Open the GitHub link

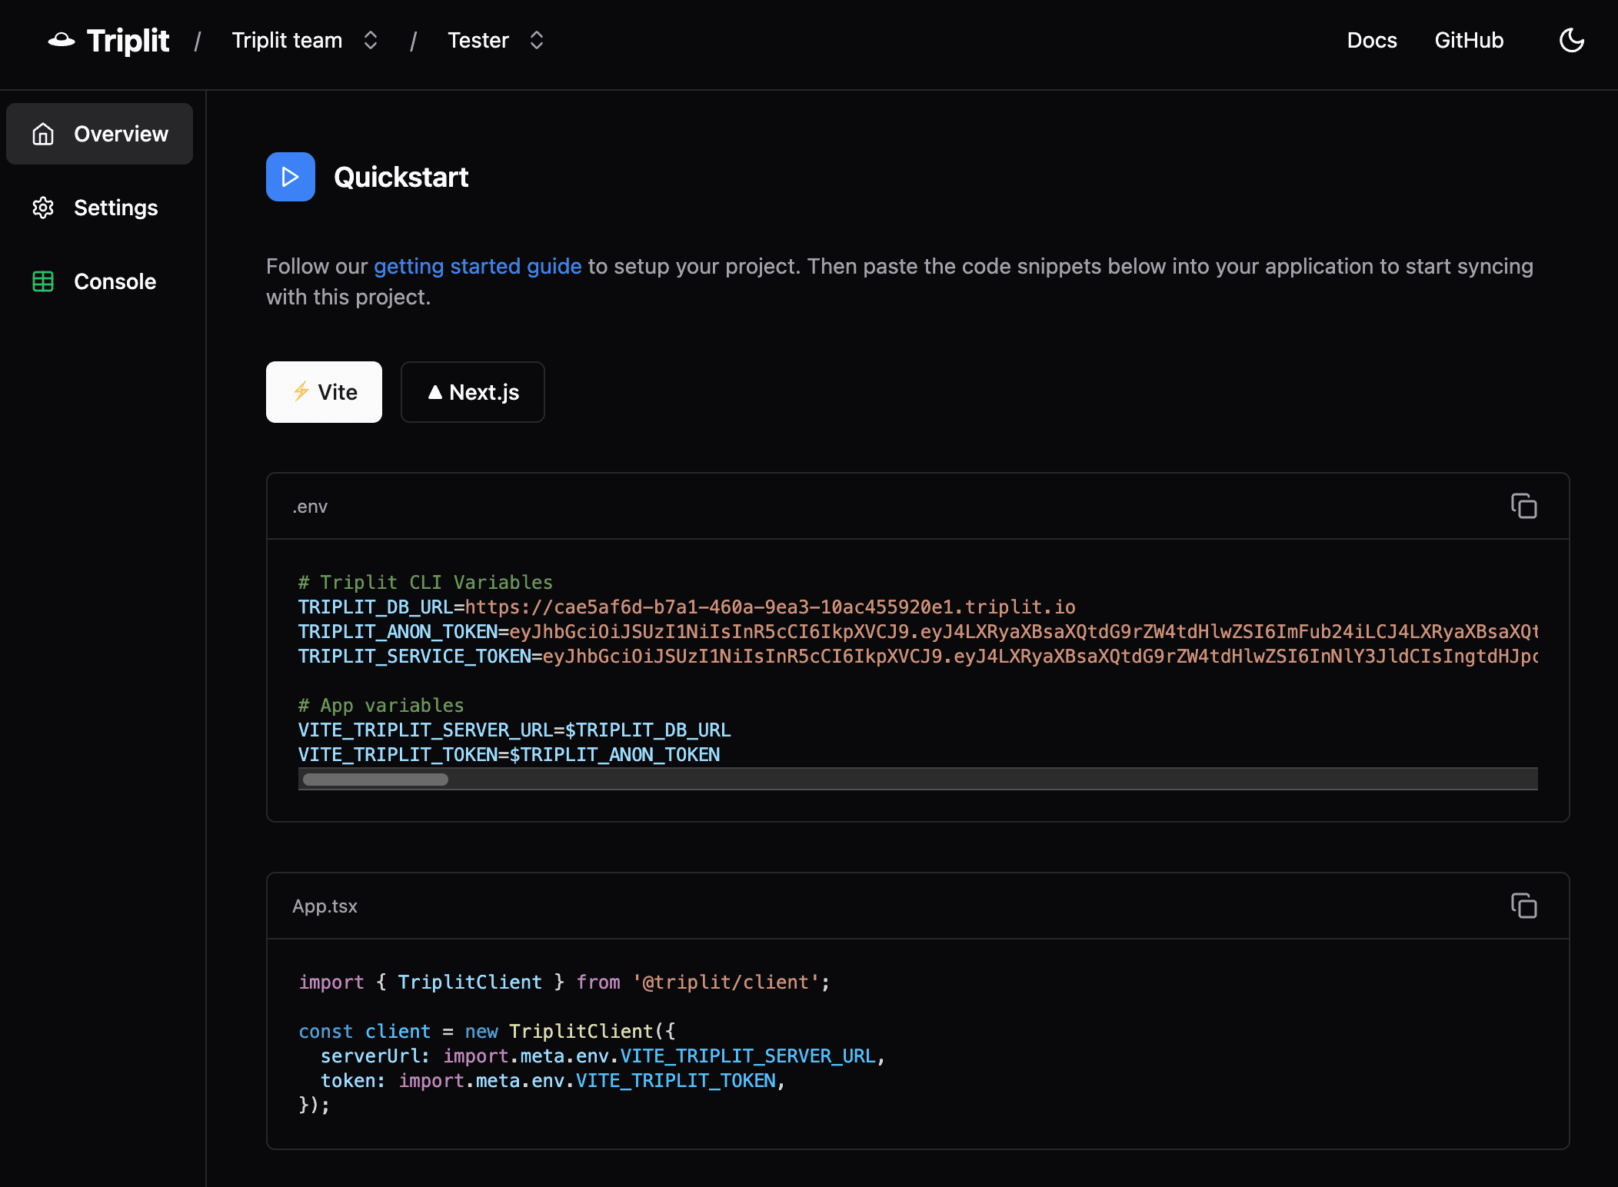[x=1468, y=40]
